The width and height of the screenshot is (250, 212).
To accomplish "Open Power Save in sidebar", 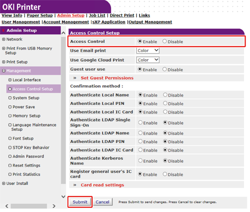I will [x=24, y=107].
